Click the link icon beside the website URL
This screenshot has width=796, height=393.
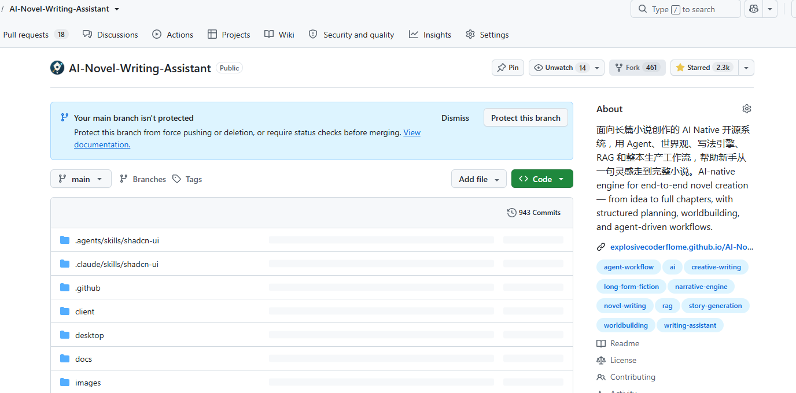click(x=601, y=247)
